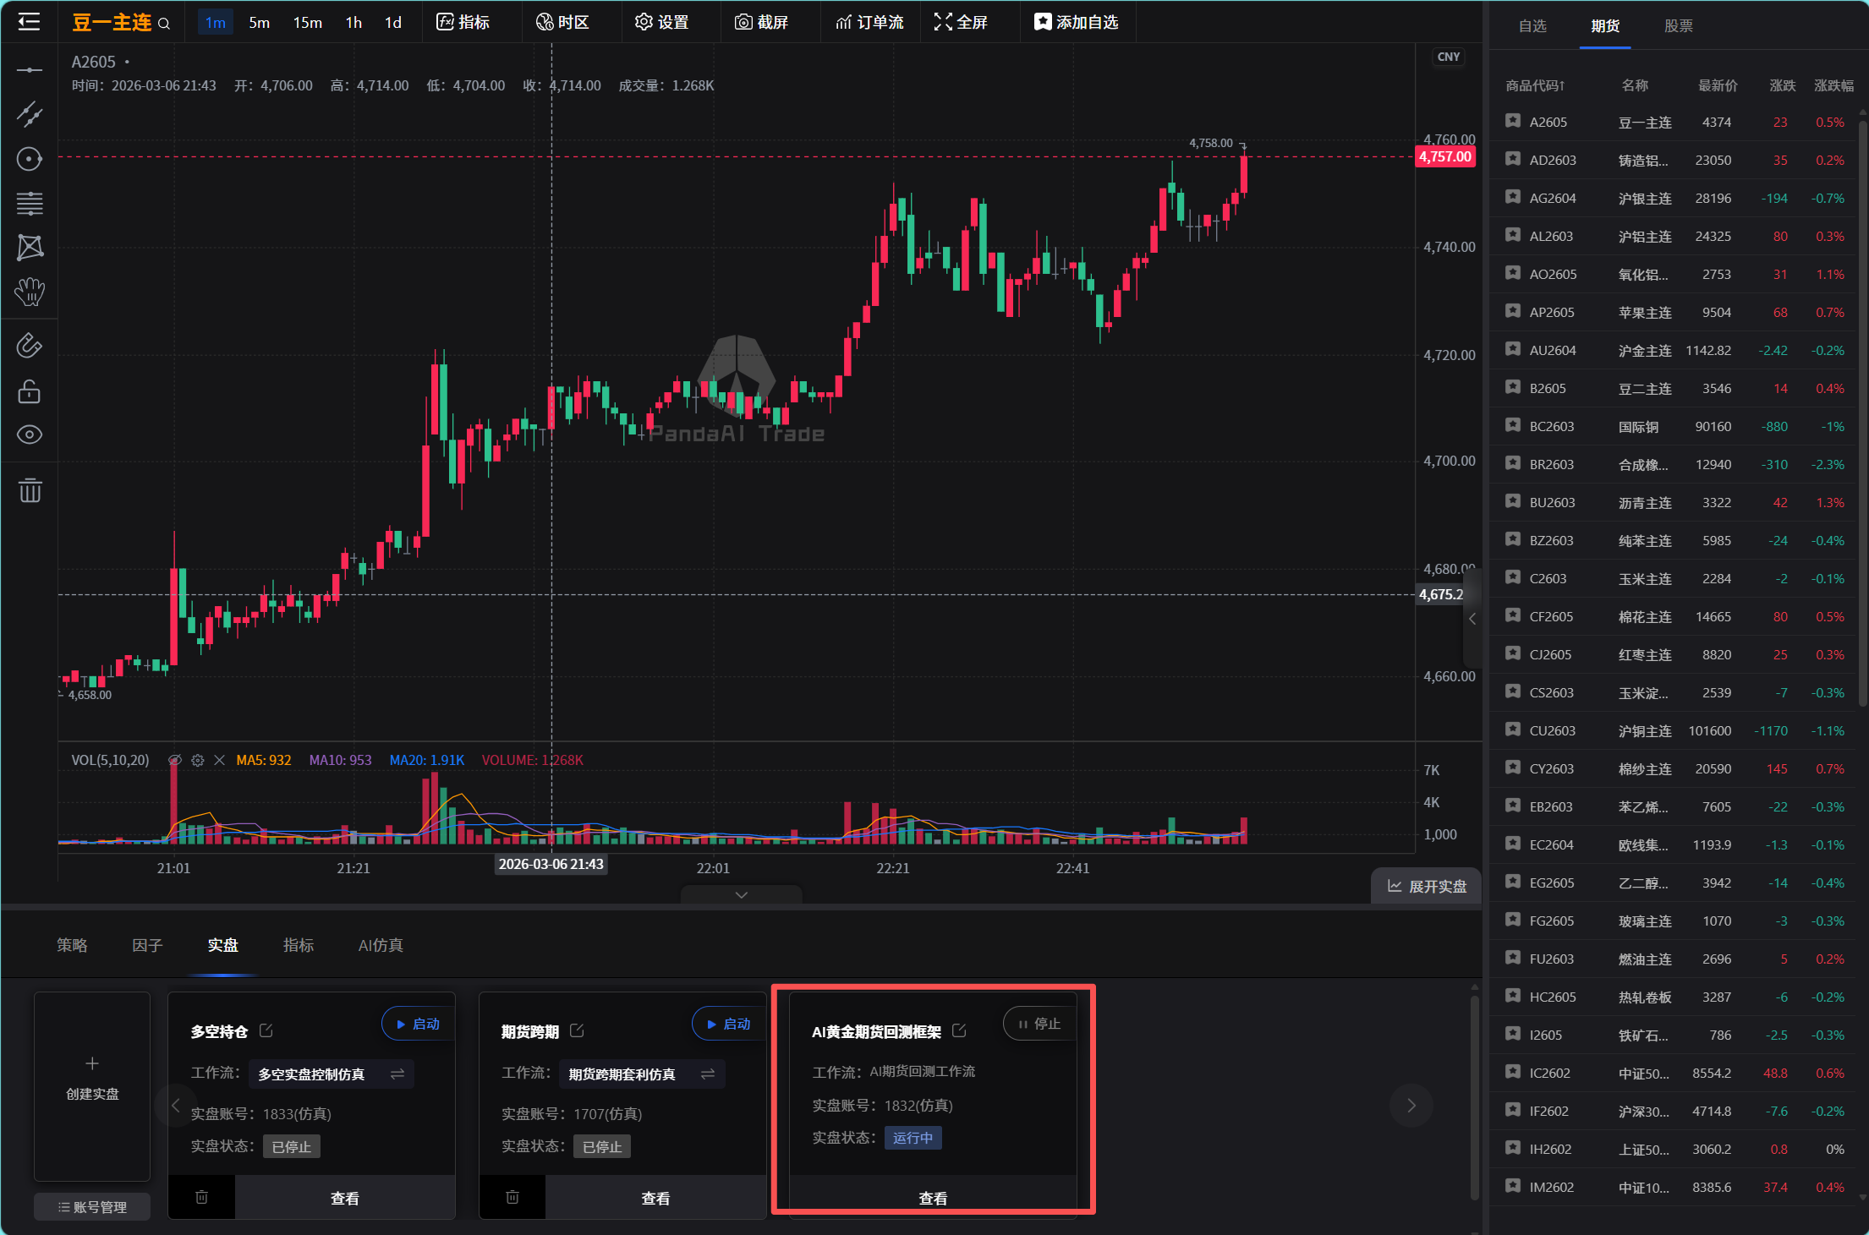Start the 期货跨期 live strategy
1869x1235 pixels.
click(x=728, y=1024)
